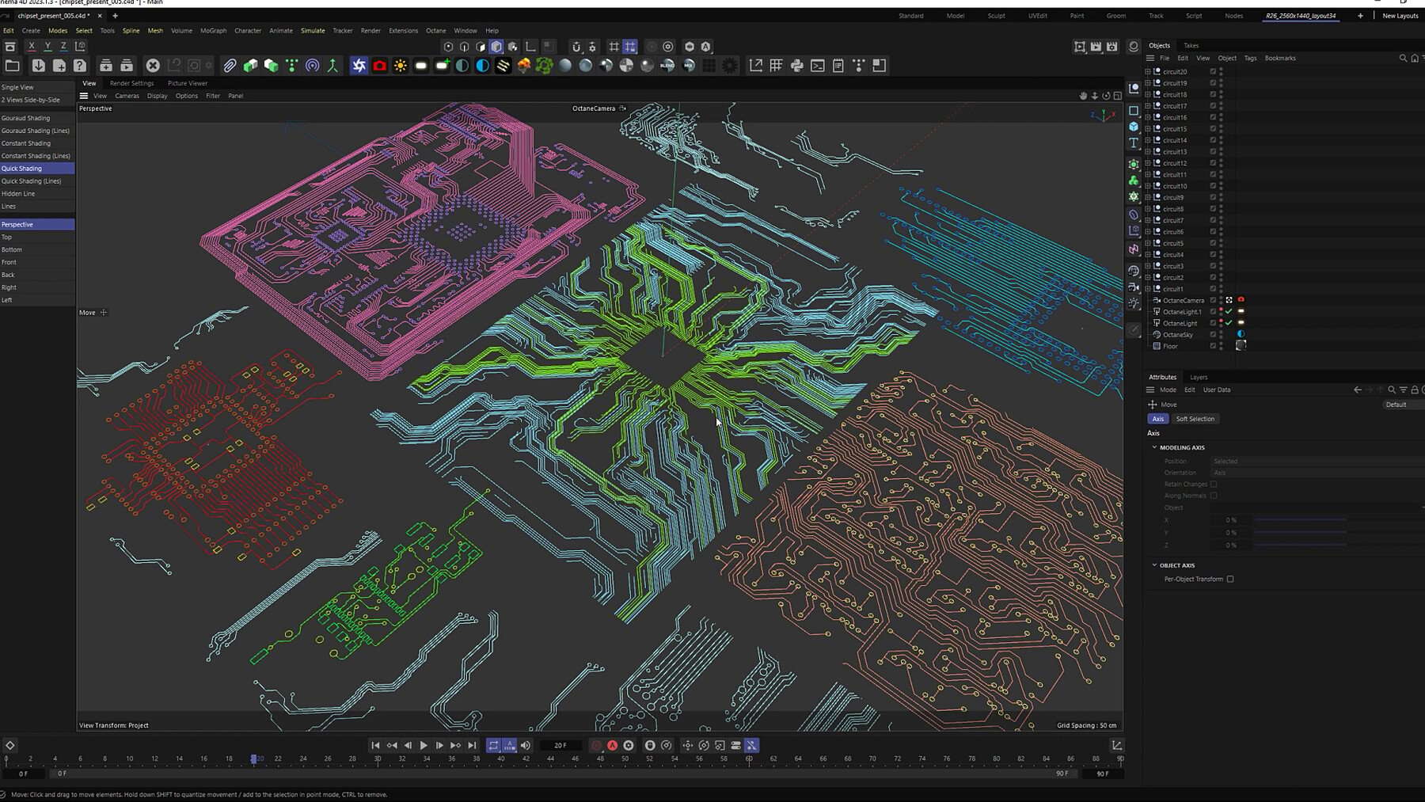Click the Octane sun daylight icon
This screenshot has width=1425, height=802.
point(401,66)
